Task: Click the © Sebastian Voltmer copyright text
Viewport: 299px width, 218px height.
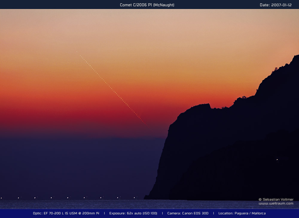Action: (276, 199)
